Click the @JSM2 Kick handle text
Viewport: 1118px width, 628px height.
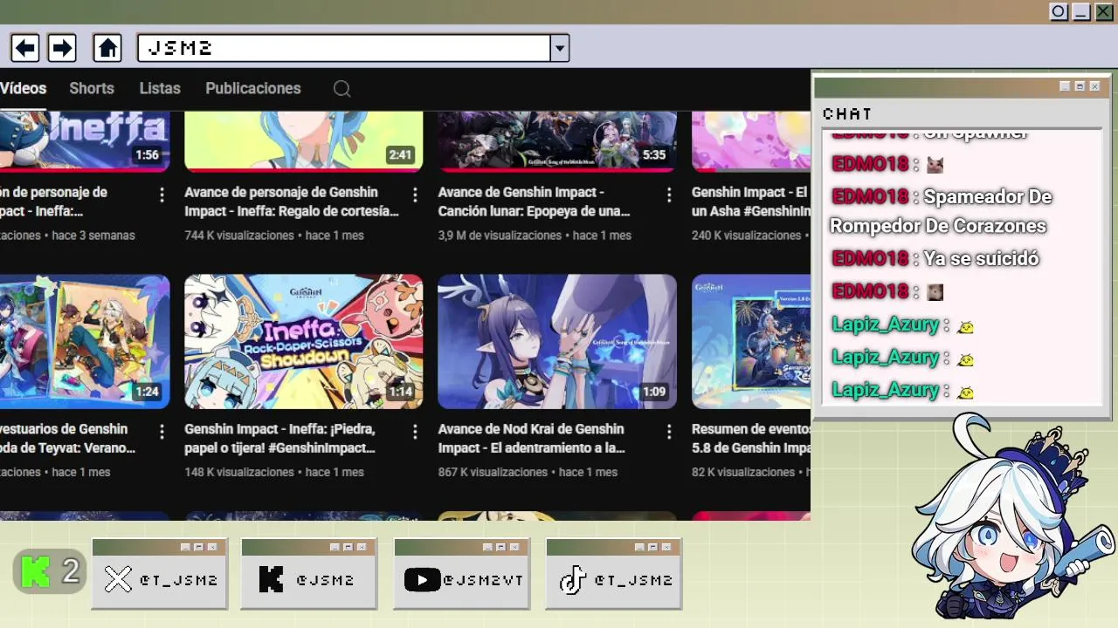(x=325, y=580)
